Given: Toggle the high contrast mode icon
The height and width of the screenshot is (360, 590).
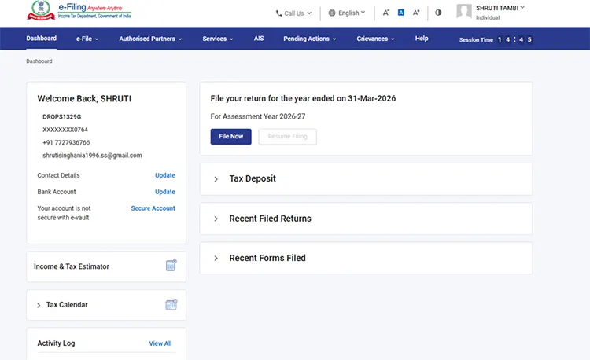Looking at the screenshot, I should (x=438, y=13).
